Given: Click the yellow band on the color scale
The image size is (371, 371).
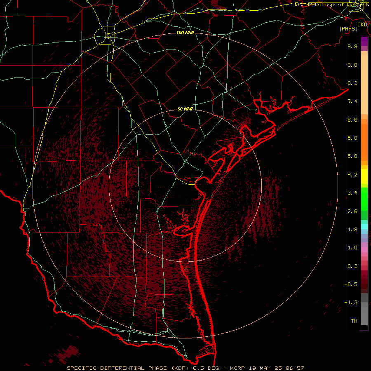Looking at the screenshot, I should click(364, 176).
